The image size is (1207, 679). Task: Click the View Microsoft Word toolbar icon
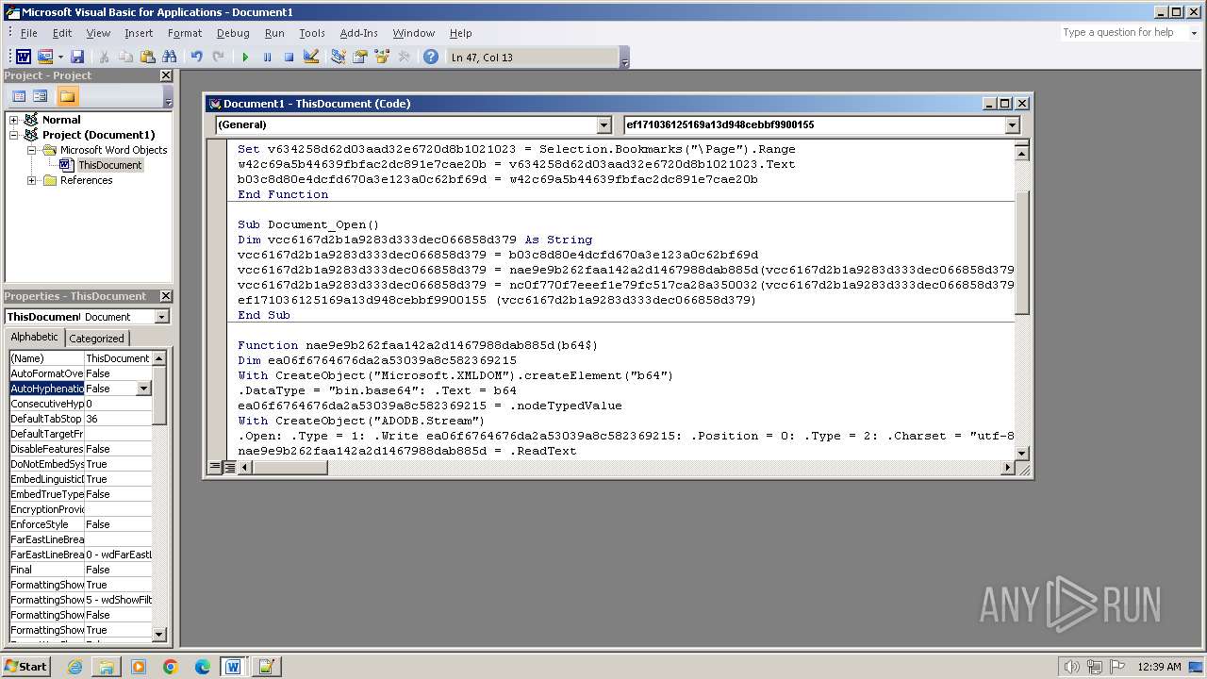click(x=24, y=57)
